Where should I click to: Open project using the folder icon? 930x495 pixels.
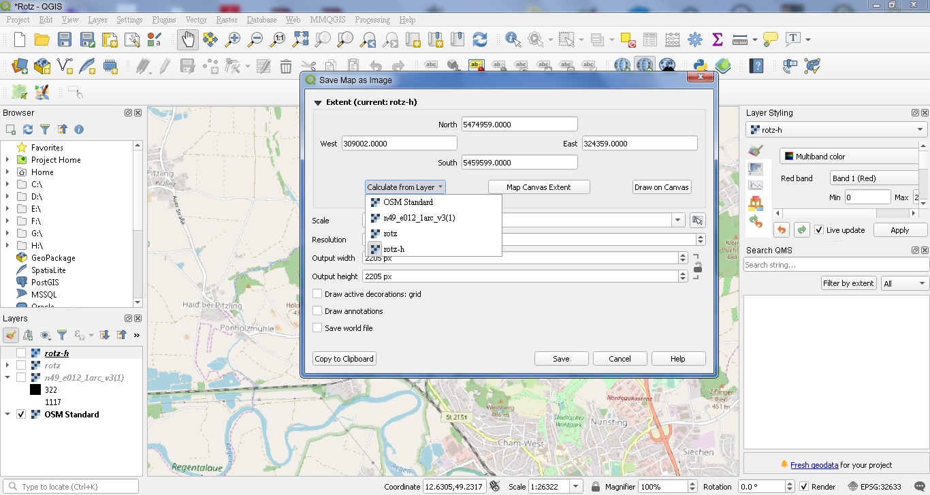[42, 39]
